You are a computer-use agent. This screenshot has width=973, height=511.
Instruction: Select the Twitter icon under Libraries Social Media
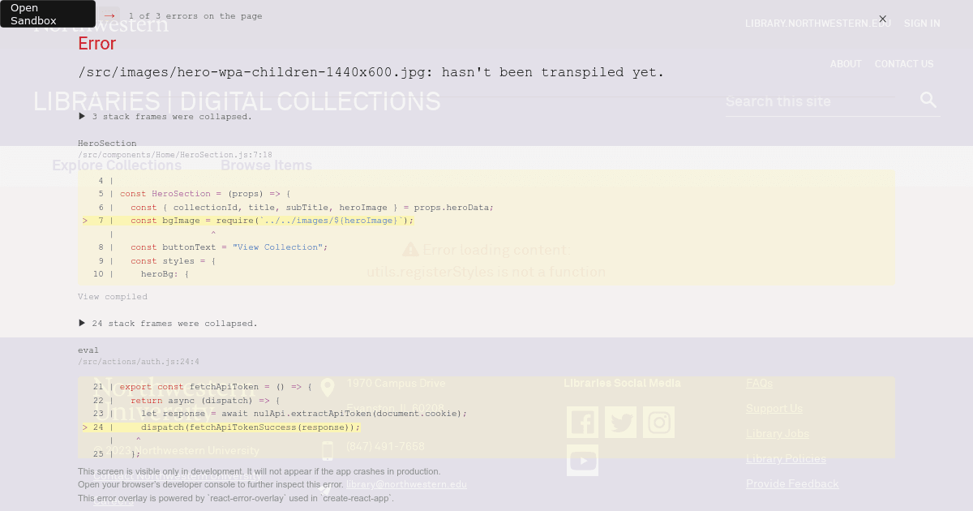[x=620, y=422]
